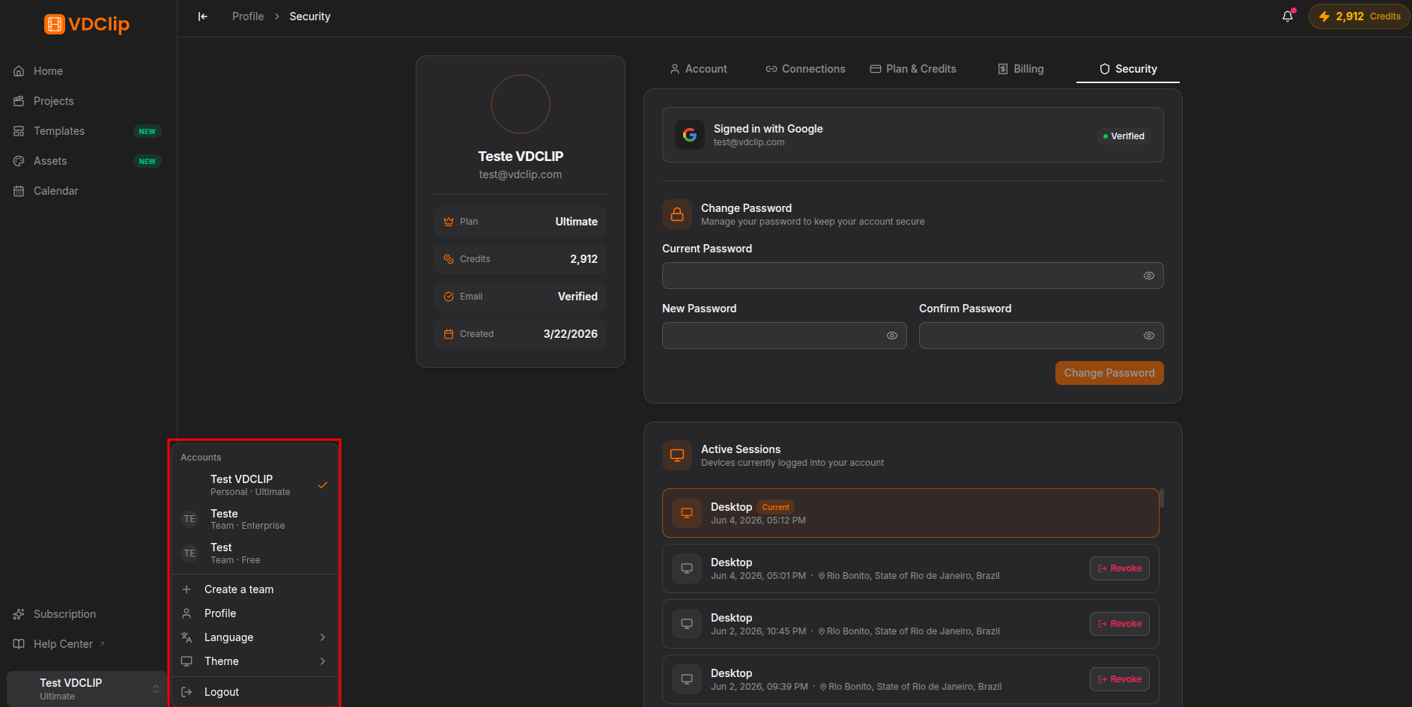This screenshot has height=707, width=1412.
Task: Click the Language translate icon
Action: tap(187, 637)
